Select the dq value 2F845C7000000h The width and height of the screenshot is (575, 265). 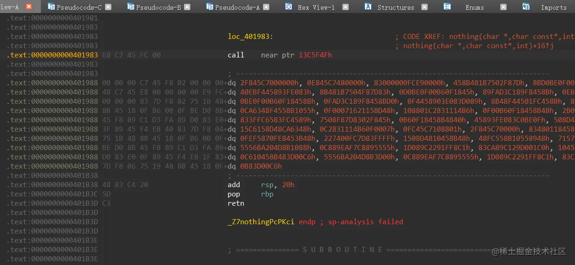[270, 83]
